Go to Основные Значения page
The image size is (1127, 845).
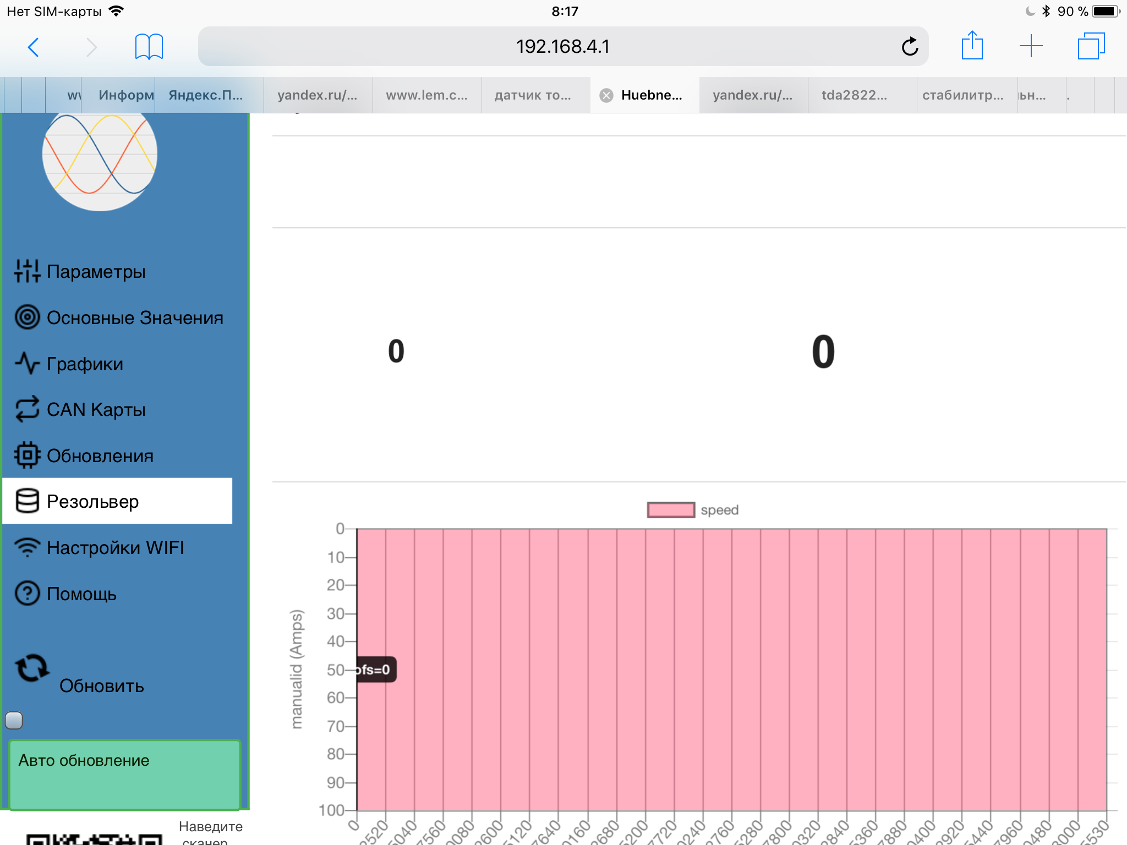[x=134, y=318]
